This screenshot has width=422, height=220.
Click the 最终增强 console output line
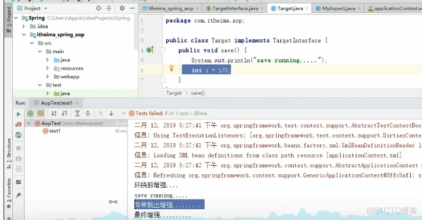click(162, 215)
